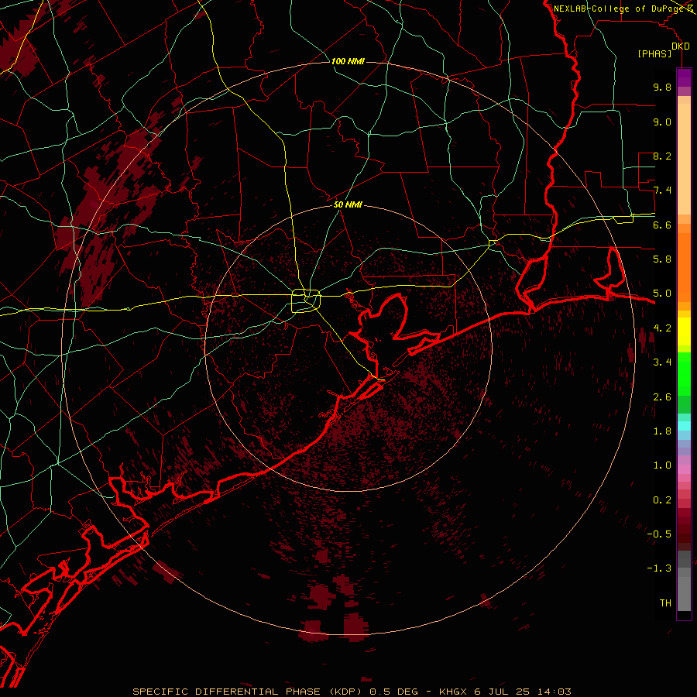Screen dimensions: 697x697
Task: Click the "9.8" scale value
Action: click(662, 87)
